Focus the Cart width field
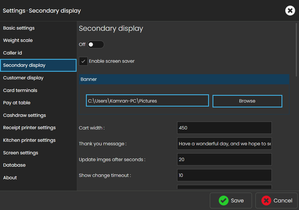Image resolution: width=299 pixels, height=210 pixels. [x=224, y=128]
